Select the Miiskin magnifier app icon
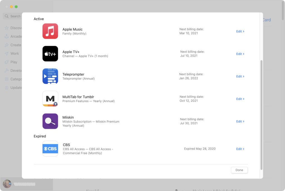This screenshot has width=285, height=191. point(50,121)
